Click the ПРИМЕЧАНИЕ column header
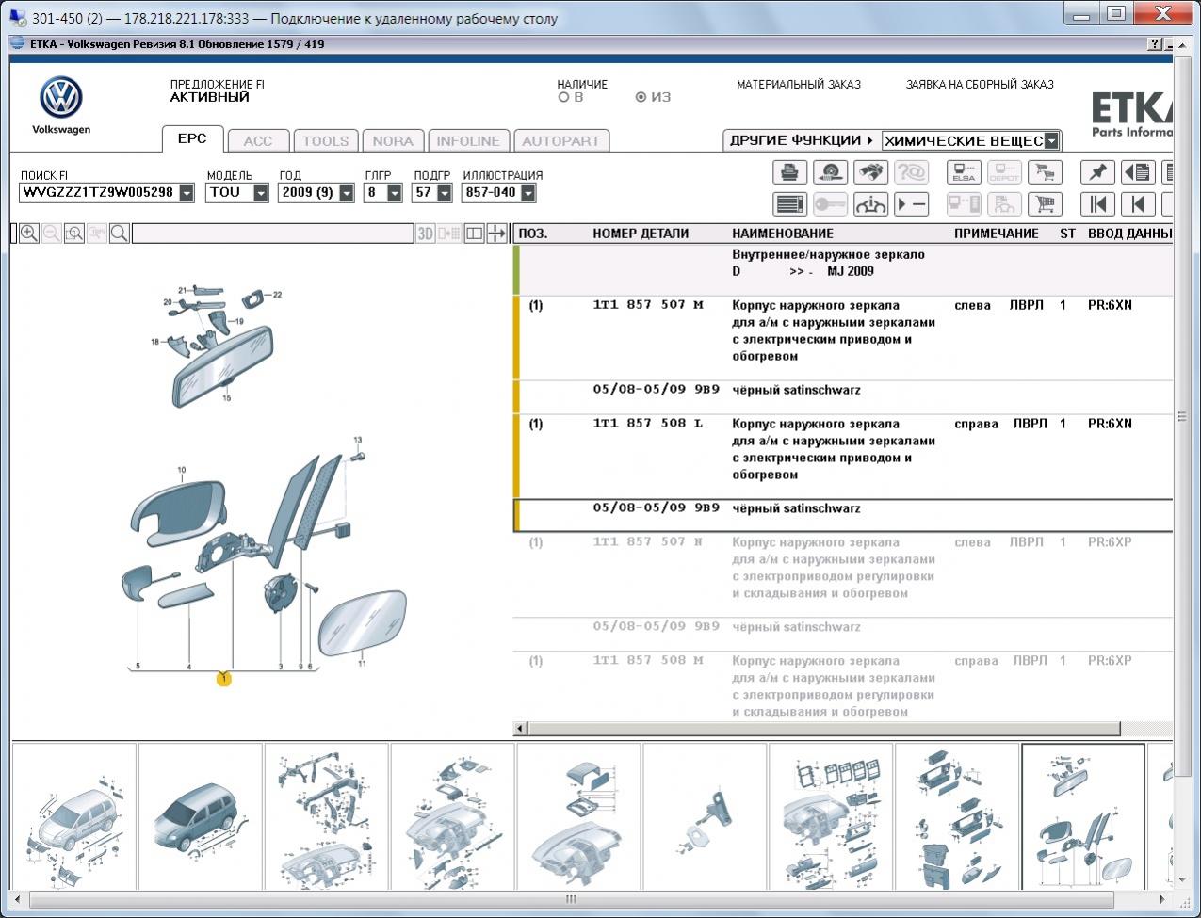 [997, 234]
